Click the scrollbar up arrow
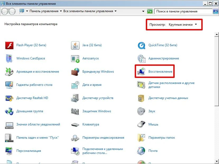 coord(217,34)
